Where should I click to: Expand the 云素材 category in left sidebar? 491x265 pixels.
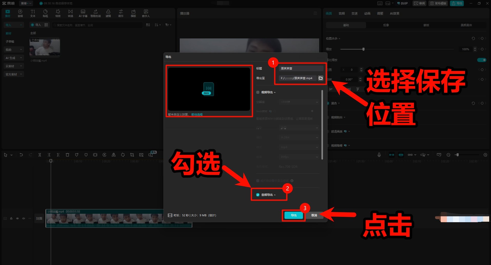click(x=13, y=66)
